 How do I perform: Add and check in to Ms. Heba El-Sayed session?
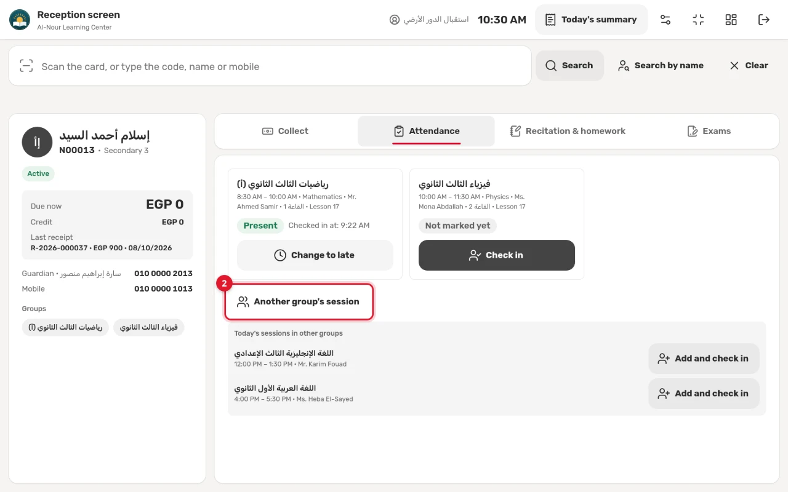[x=704, y=394]
